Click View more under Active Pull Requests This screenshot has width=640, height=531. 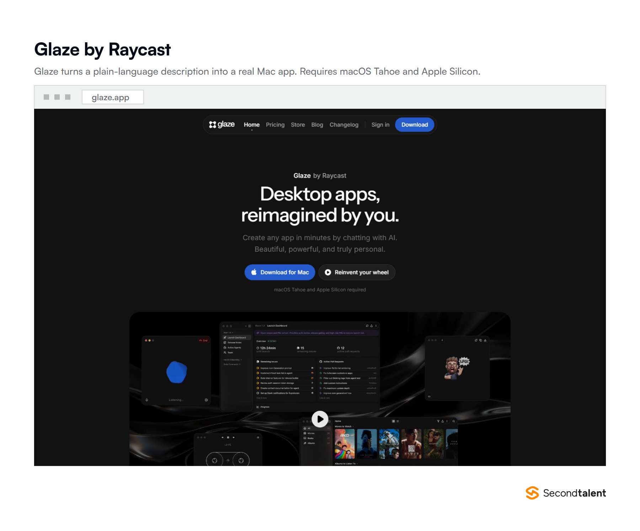[324, 398]
